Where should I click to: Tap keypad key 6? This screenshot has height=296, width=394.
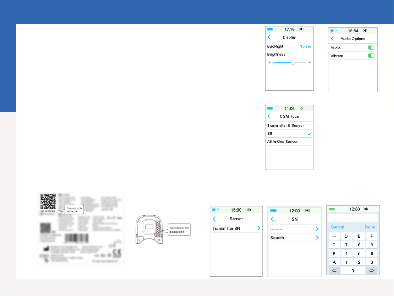[372, 254]
